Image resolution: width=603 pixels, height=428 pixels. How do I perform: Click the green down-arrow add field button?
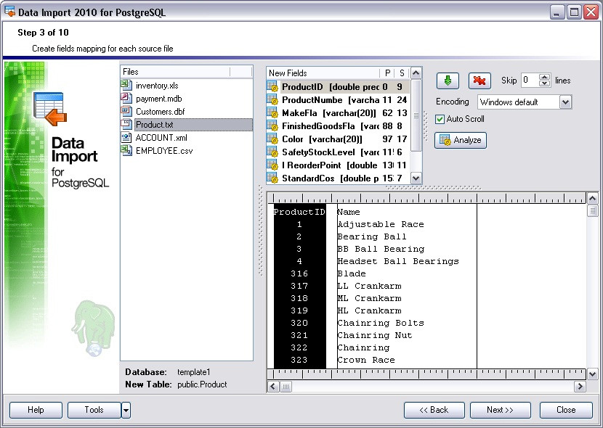tap(448, 81)
